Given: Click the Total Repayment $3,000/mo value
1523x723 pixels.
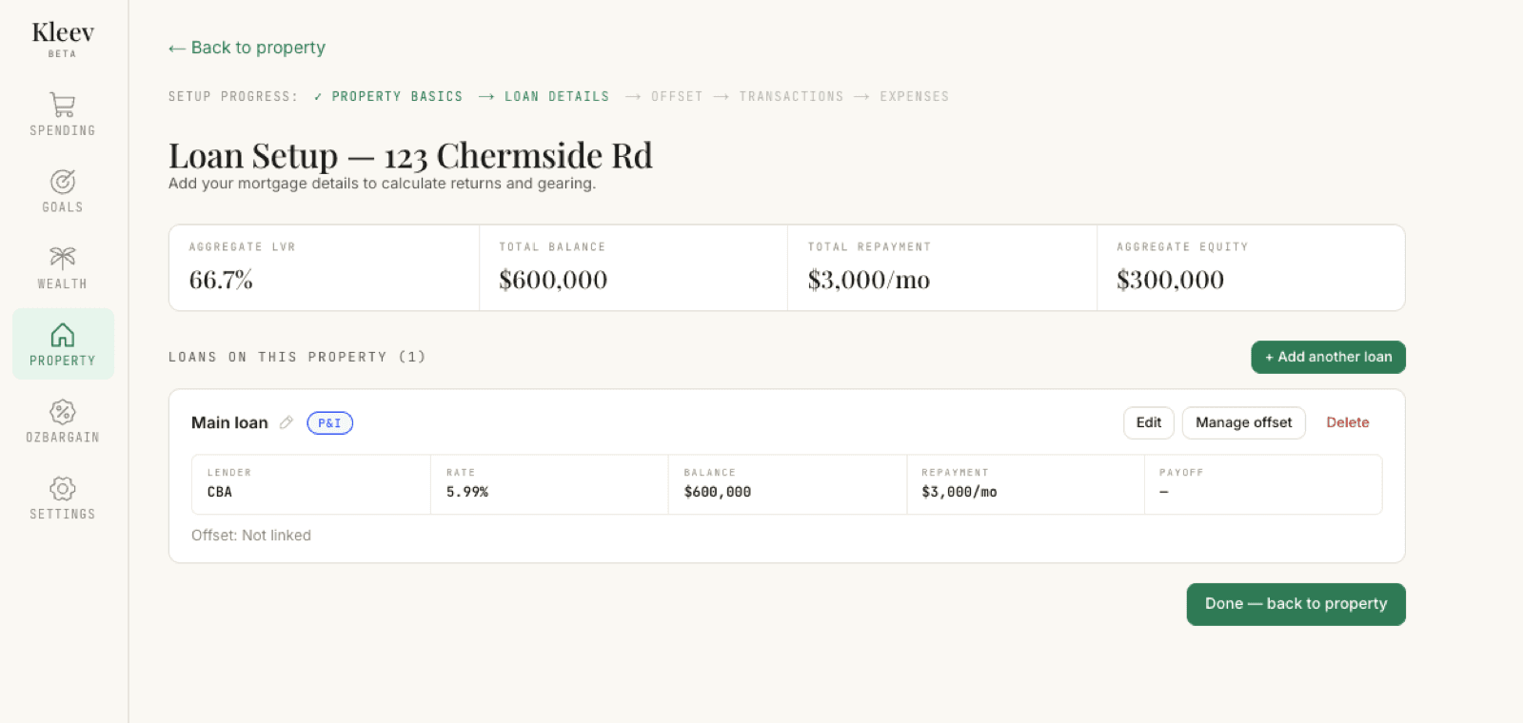Looking at the screenshot, I should (x=869, y=280).
